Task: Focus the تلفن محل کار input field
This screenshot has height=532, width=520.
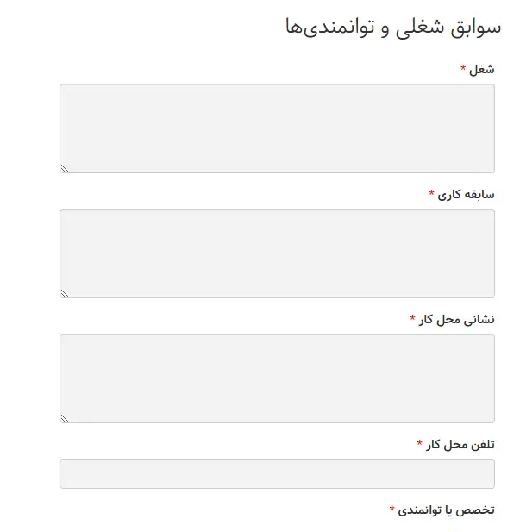Action: [x=277, y=473]
